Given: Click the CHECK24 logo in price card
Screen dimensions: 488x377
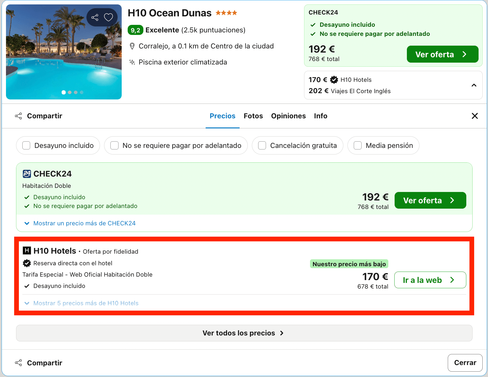Looking at the screenshot, I should tap(27, 174).
